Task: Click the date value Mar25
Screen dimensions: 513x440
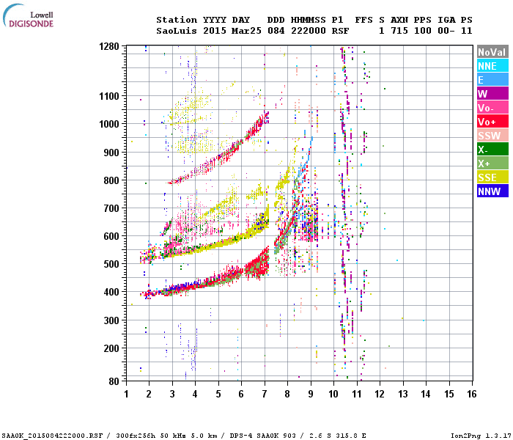Action: coord(246,31)
